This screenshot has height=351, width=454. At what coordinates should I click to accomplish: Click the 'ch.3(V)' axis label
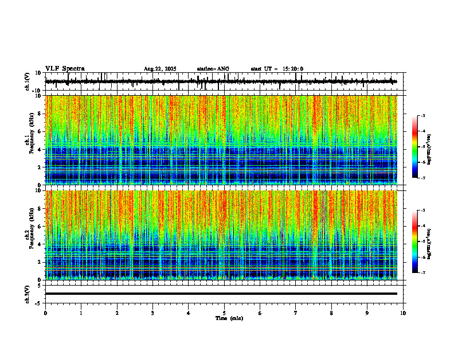click(28, 294)
